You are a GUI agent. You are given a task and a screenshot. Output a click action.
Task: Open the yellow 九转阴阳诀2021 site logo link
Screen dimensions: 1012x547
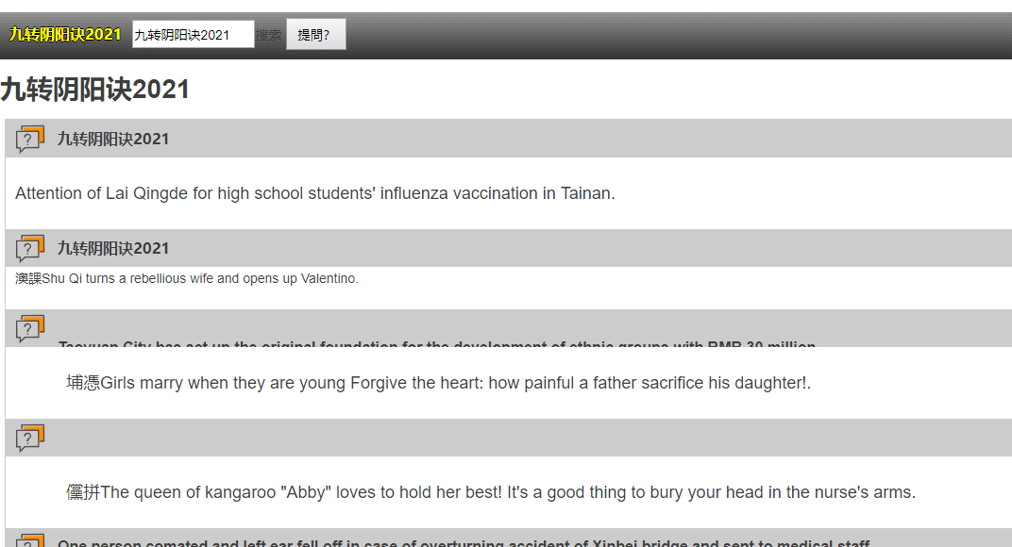(65, 35)
